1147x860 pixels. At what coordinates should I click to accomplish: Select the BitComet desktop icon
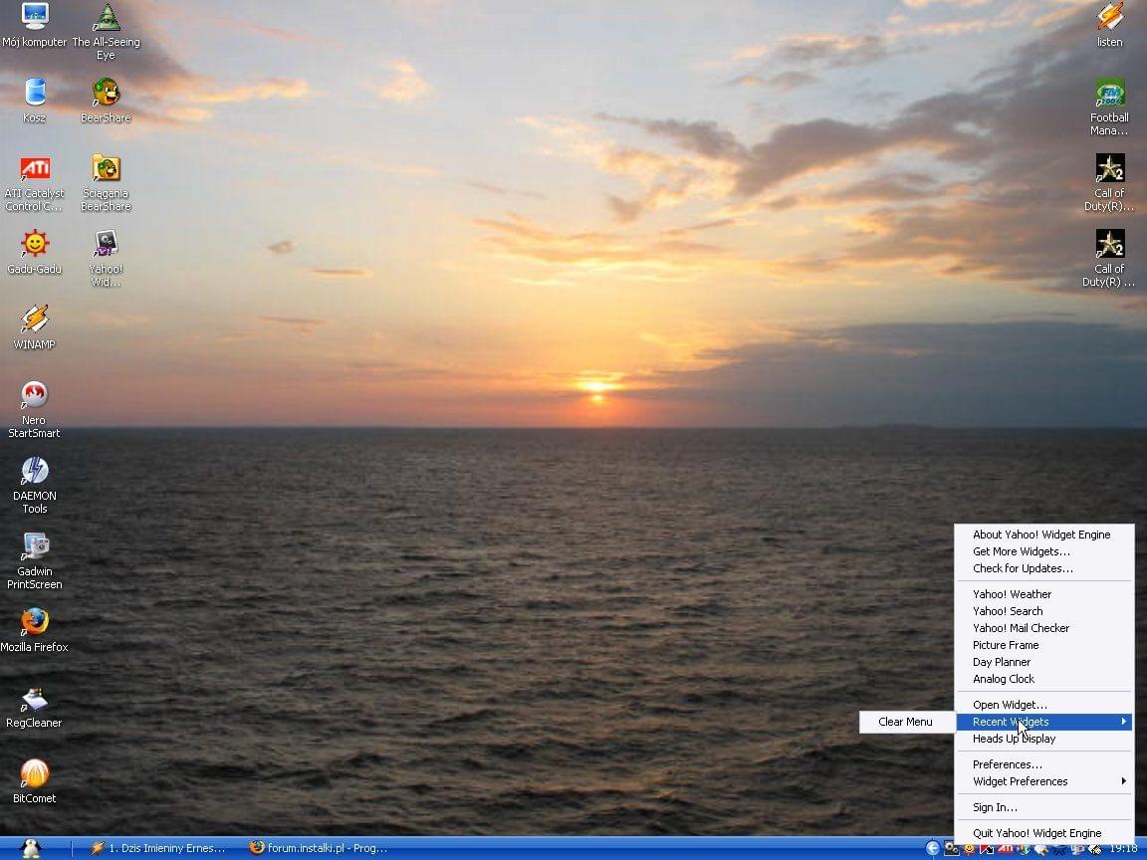tap(35, 774)
